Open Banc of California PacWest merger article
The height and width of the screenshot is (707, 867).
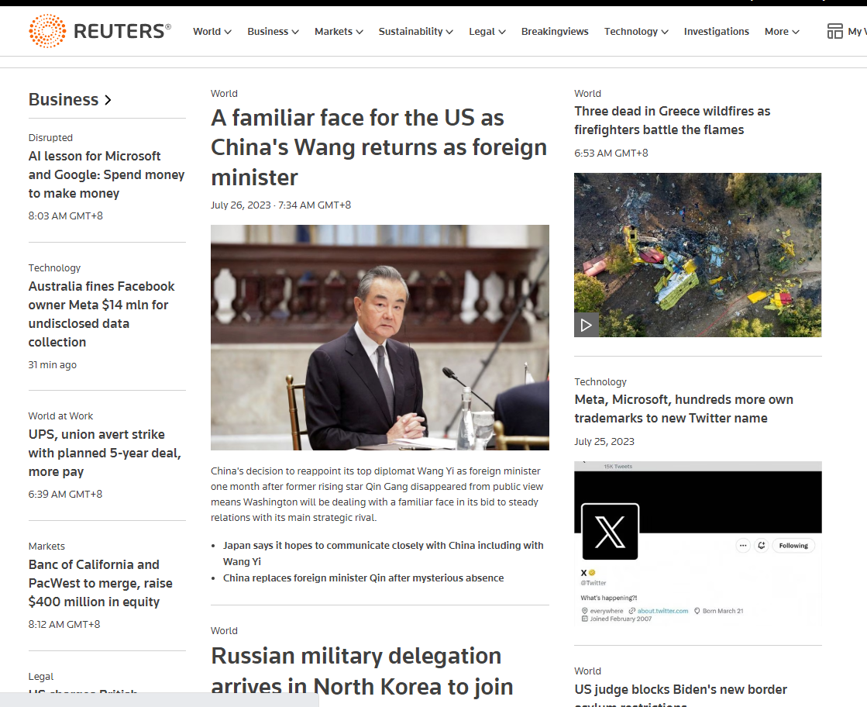pyautogui.click(x=101, y=583)
